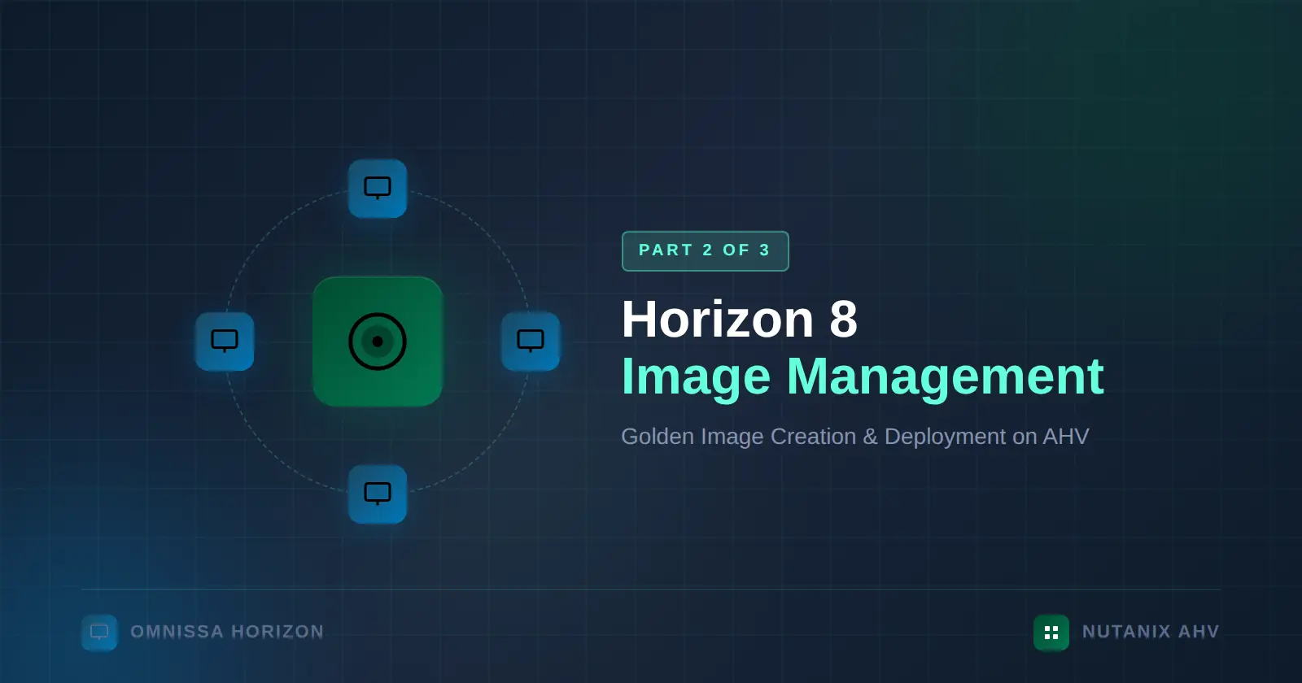Click the left blue desktop monitor icon

225,341
